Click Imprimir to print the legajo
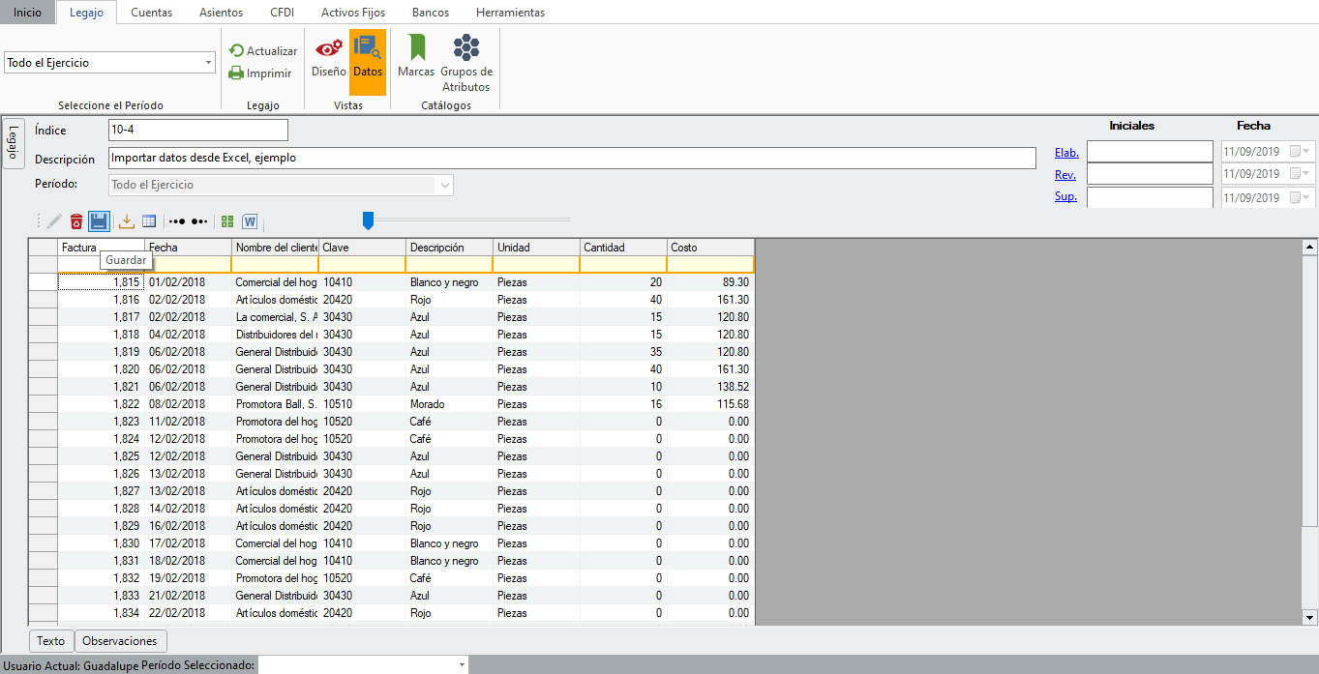This screenshot has height=674, width=1319. pyautogui.click(x=260, y=73)
